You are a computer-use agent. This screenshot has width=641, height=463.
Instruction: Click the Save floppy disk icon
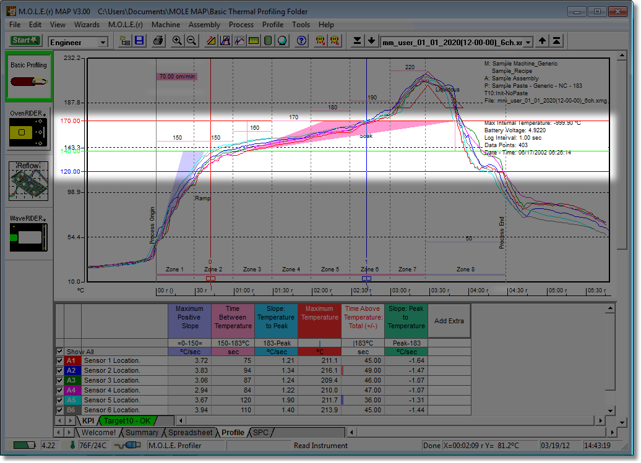click(139, 41)
